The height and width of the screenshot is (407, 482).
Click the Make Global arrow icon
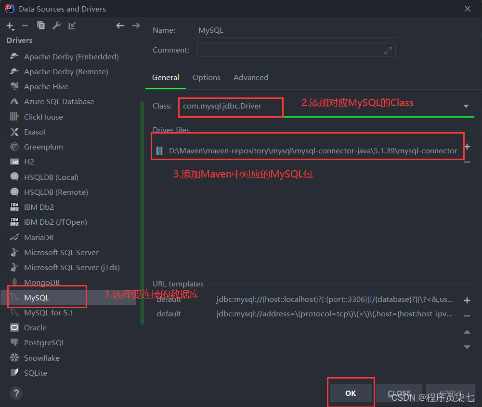coord(72,26)
